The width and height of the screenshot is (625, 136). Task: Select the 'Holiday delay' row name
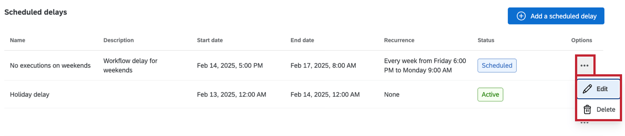pyautogui.click(x=29, y=94)
